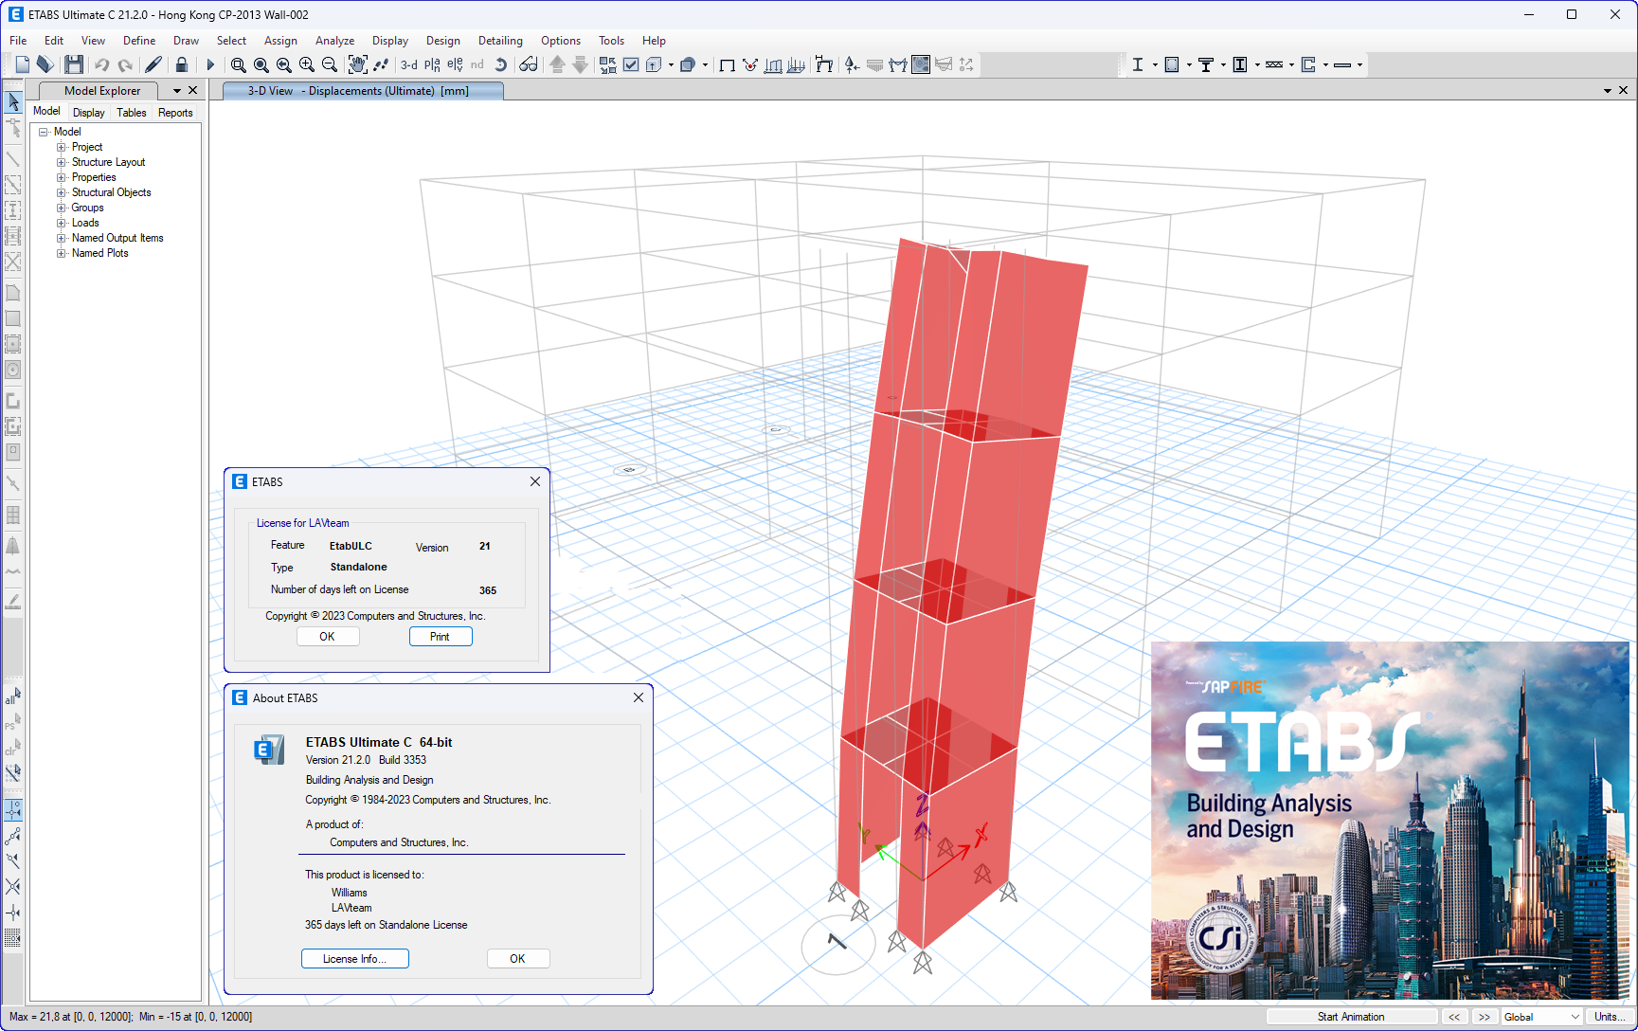The width and height of the screenshot is (1638, 1031).
Task: Select the draw line tool in left toolbar
Action: (13, 159)
